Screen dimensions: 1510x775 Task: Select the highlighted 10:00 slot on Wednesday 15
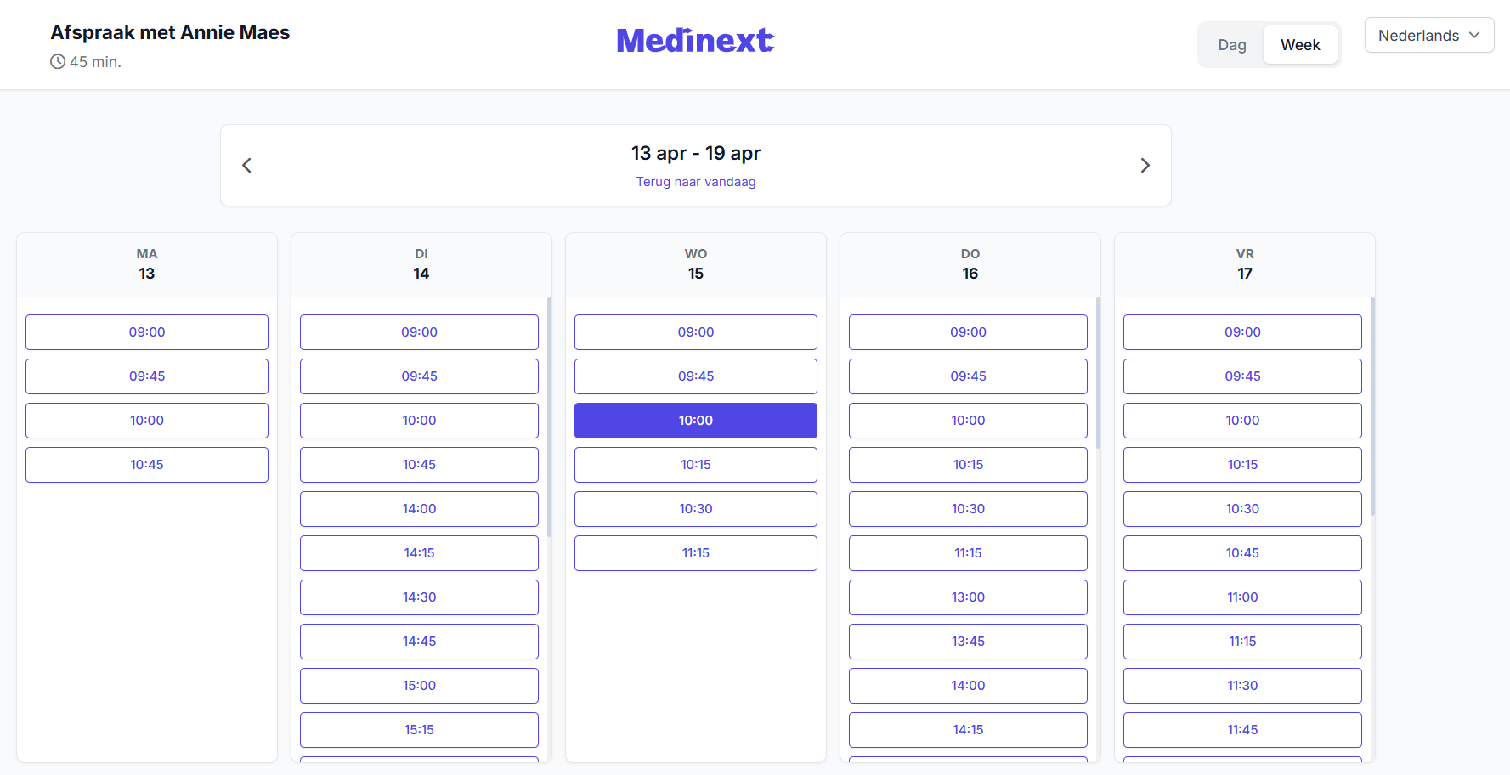696,421
